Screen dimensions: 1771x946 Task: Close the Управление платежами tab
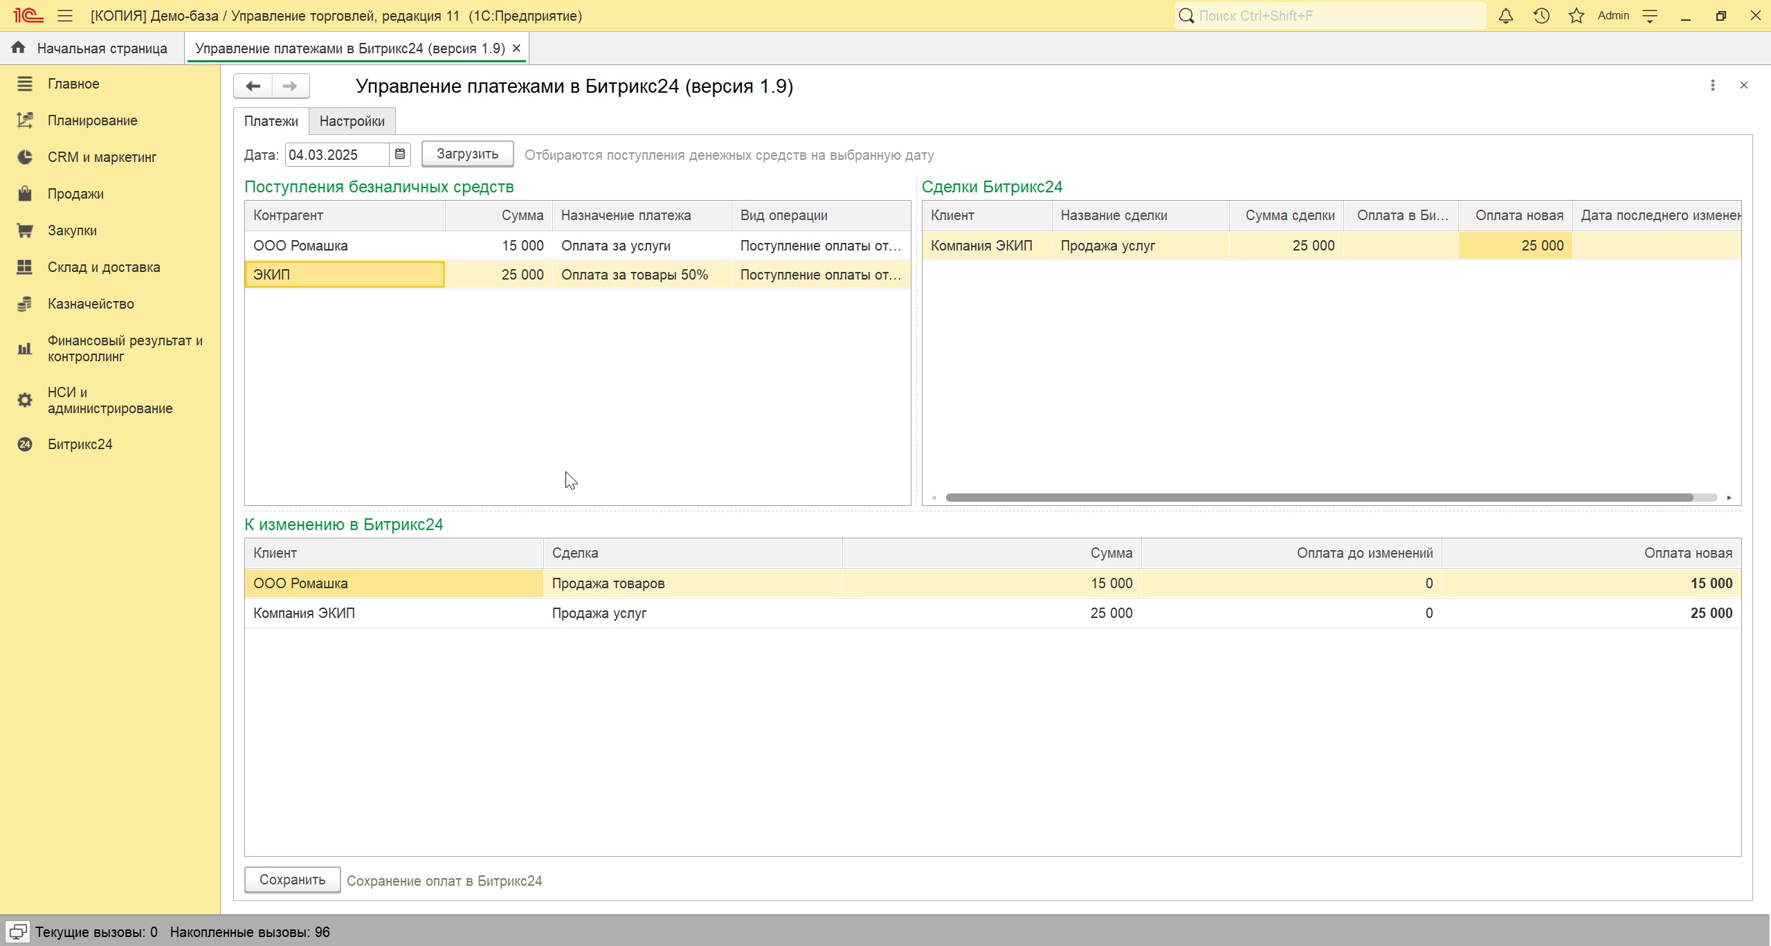click(516, 48)
